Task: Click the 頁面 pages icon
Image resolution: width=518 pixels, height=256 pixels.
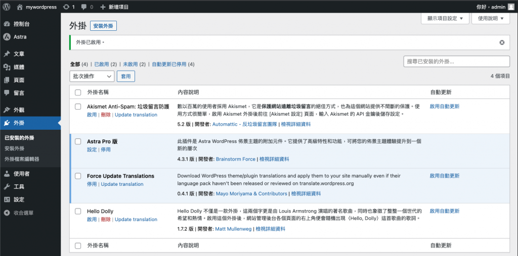Action: click(7, 80)
